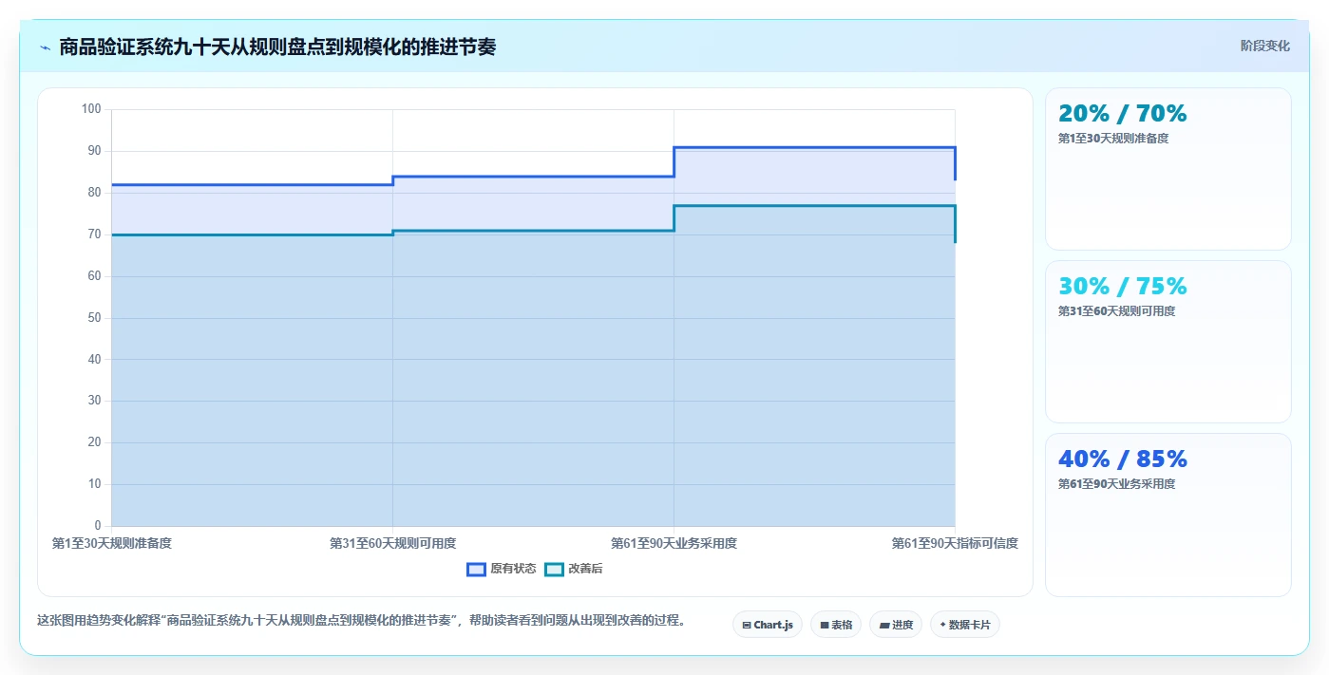
Task: Click the 原有状态 legend label
Action: coord(513,569)
